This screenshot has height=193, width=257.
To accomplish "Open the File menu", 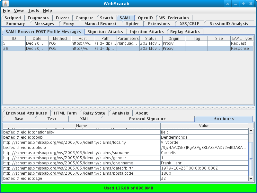I will tap(6, 11).
